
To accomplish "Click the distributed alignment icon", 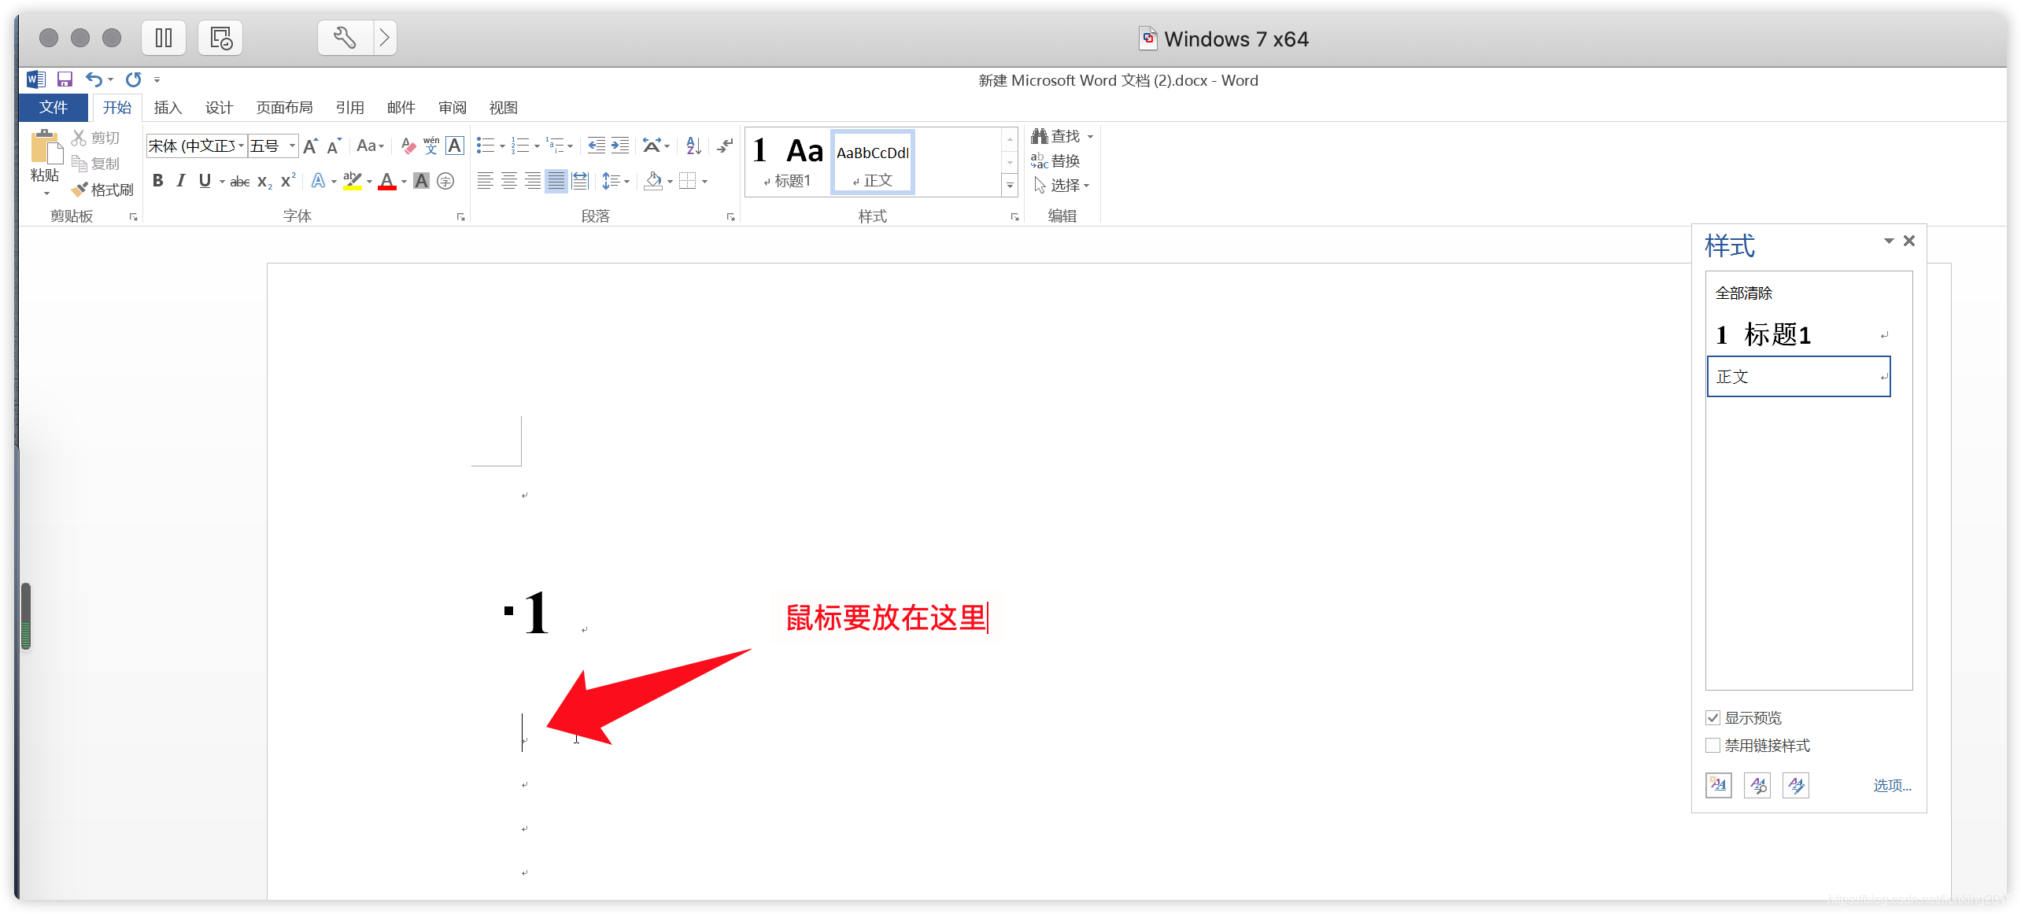I will coord(580,182).
